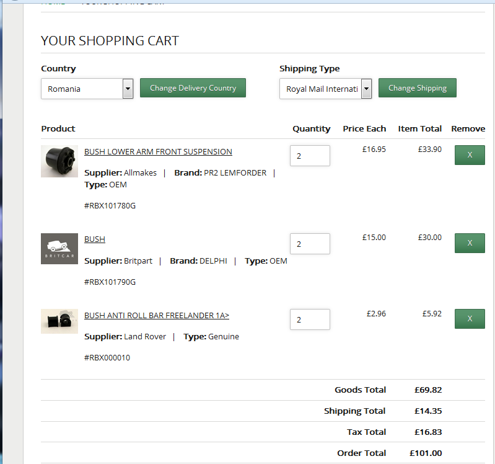Image resolution: width=495 pixels, height=464 pixels.
Task: Remove Bush Lower Arm Front Suspension item
Action: tap(470, 155)
